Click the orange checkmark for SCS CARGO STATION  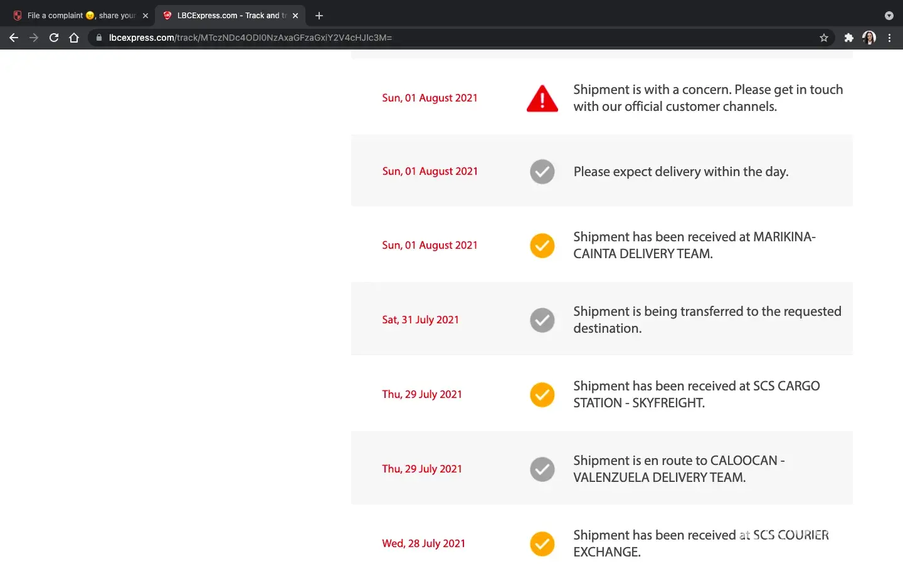click(x=542, y=395)
